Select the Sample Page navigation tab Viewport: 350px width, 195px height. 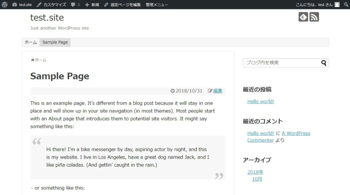[55, 42]
